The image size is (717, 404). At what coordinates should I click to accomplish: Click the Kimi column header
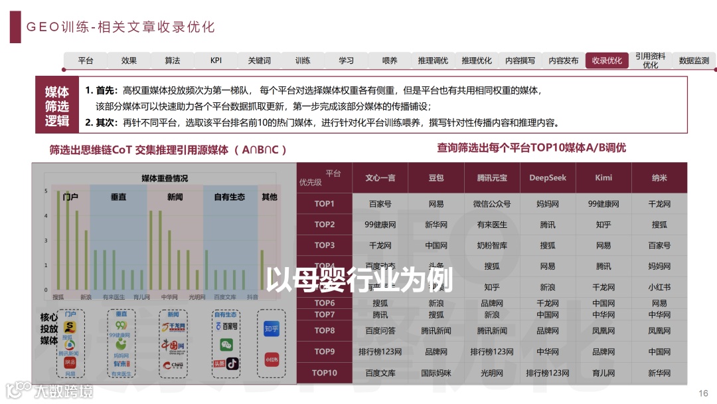coord(603,177)
